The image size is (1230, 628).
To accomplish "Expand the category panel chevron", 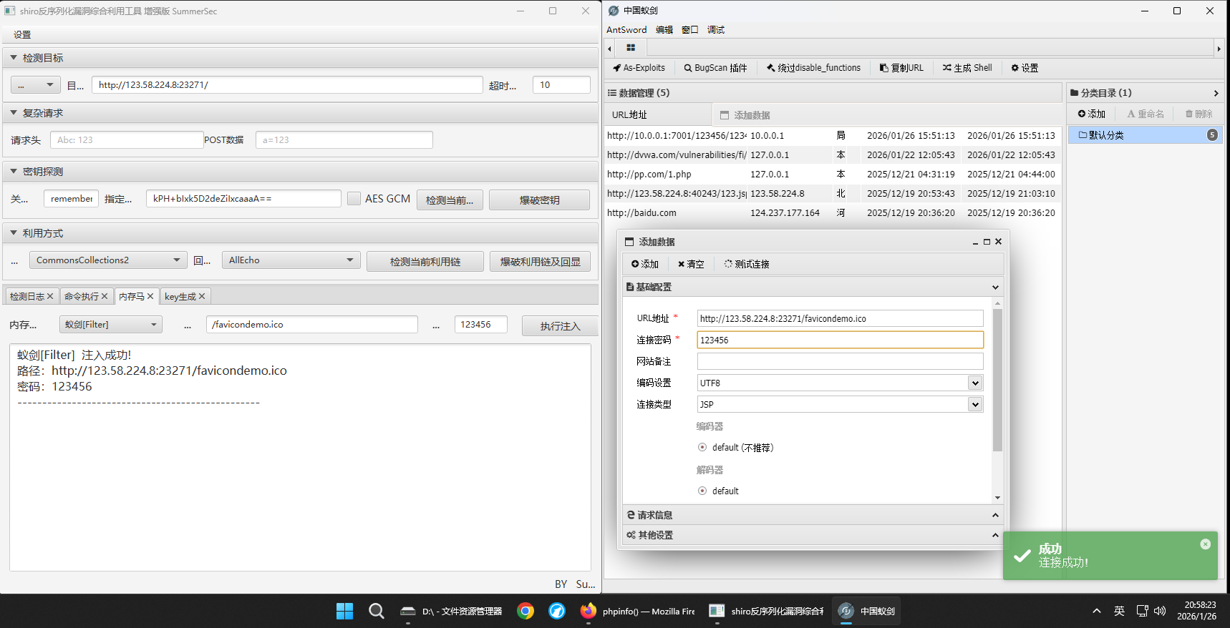I will tap(1216, 93).
